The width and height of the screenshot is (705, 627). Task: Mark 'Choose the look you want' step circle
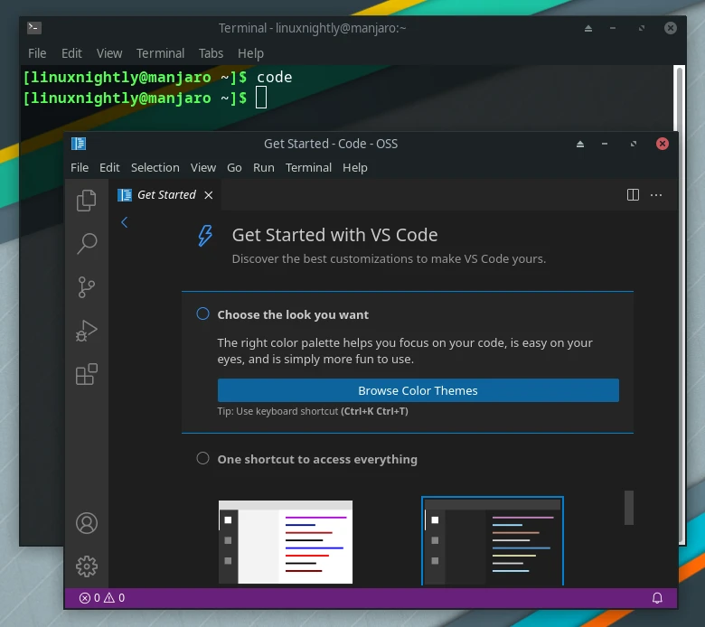tap(202, 313)
